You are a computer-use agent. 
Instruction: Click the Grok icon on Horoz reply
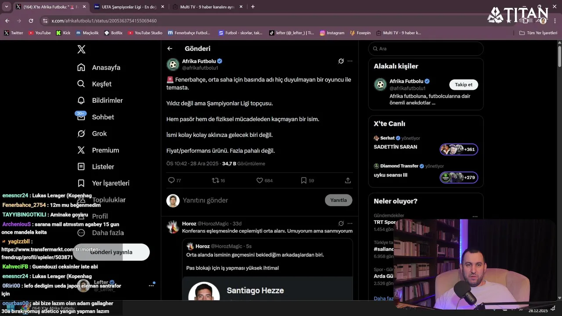(341, 223)
